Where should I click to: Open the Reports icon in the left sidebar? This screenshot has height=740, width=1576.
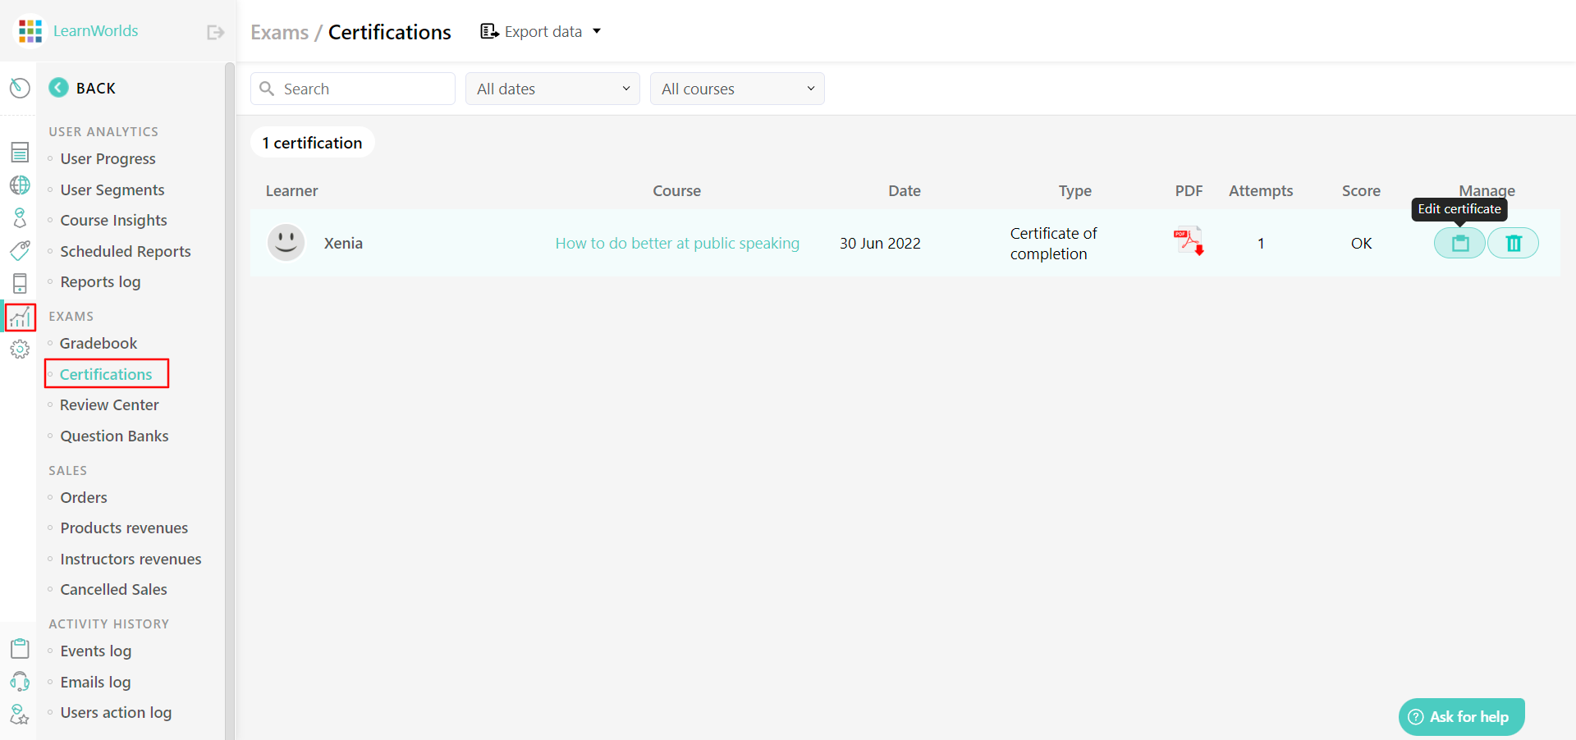[20, 152]
